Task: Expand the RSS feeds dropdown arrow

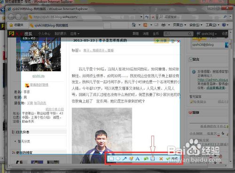Action: click(x=151, y=25)
